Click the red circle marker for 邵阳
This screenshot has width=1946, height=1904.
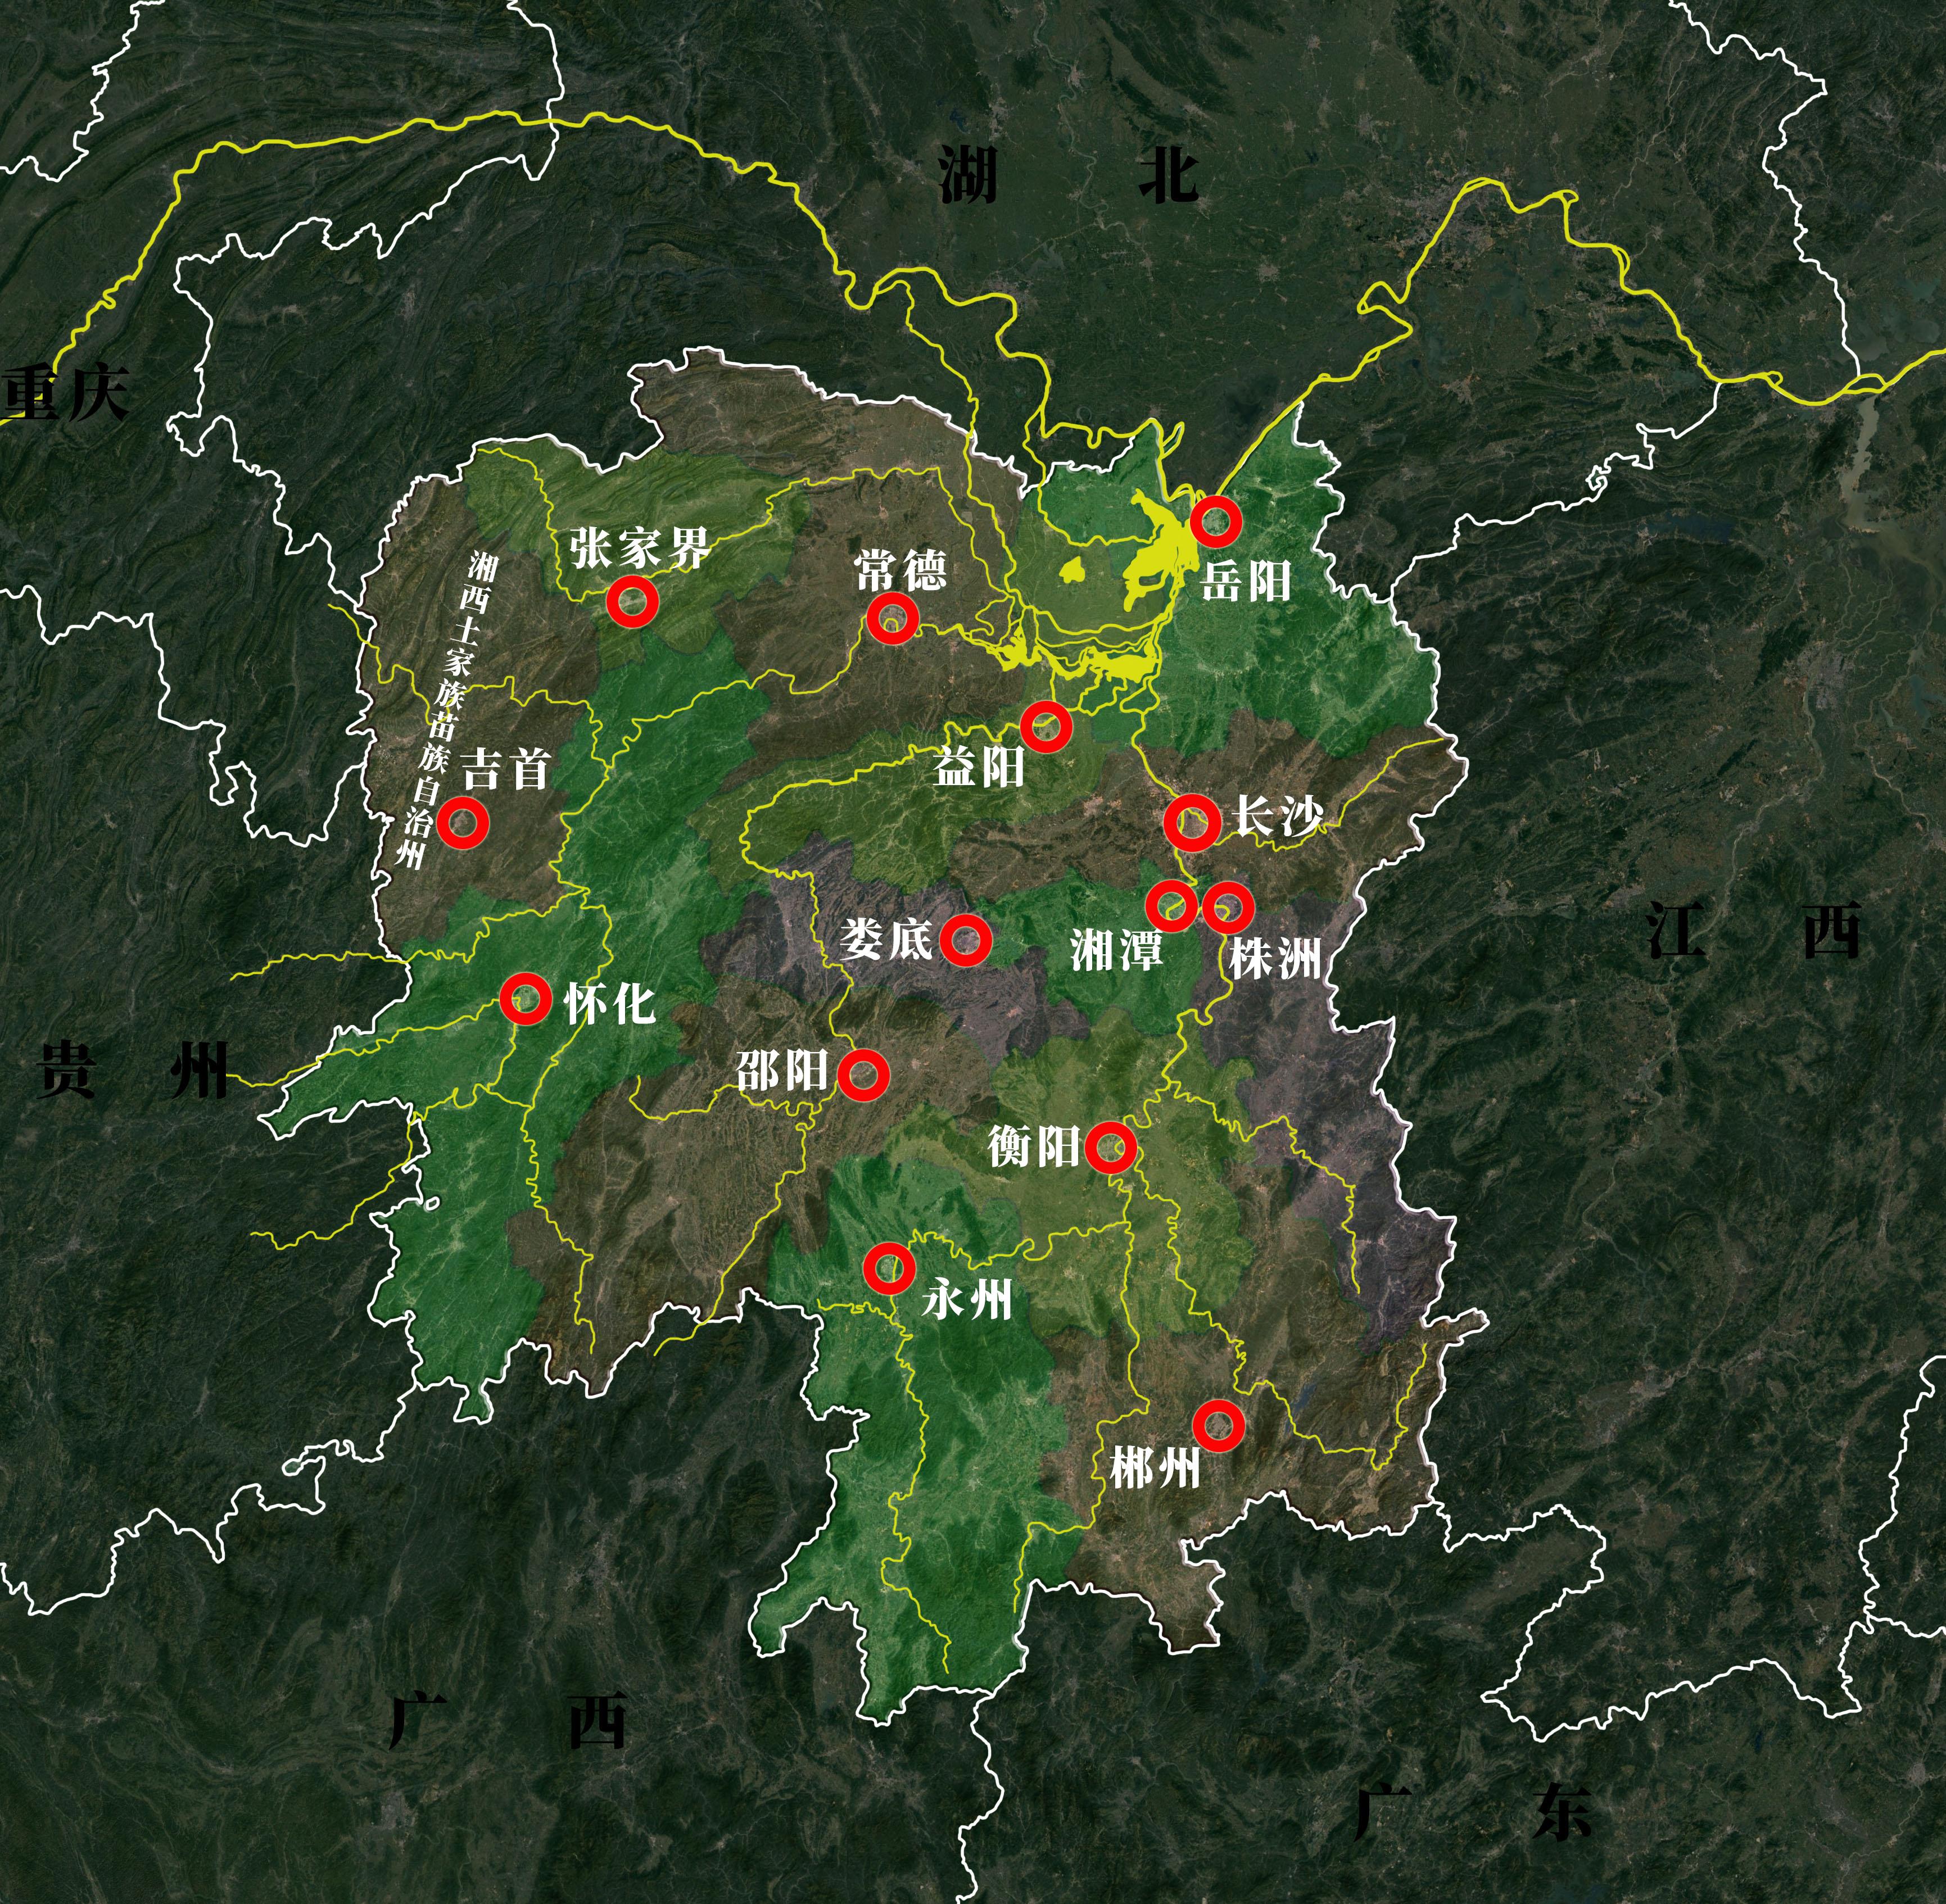coord(863,1075)
